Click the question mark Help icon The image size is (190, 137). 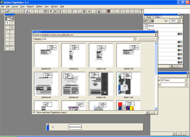click(x=141, y=11)
